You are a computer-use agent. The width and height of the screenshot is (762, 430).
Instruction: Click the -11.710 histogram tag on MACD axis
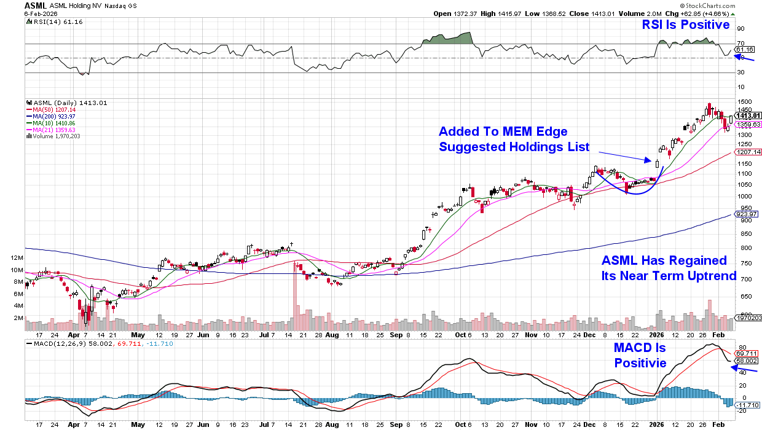click(x=748, y=405)
